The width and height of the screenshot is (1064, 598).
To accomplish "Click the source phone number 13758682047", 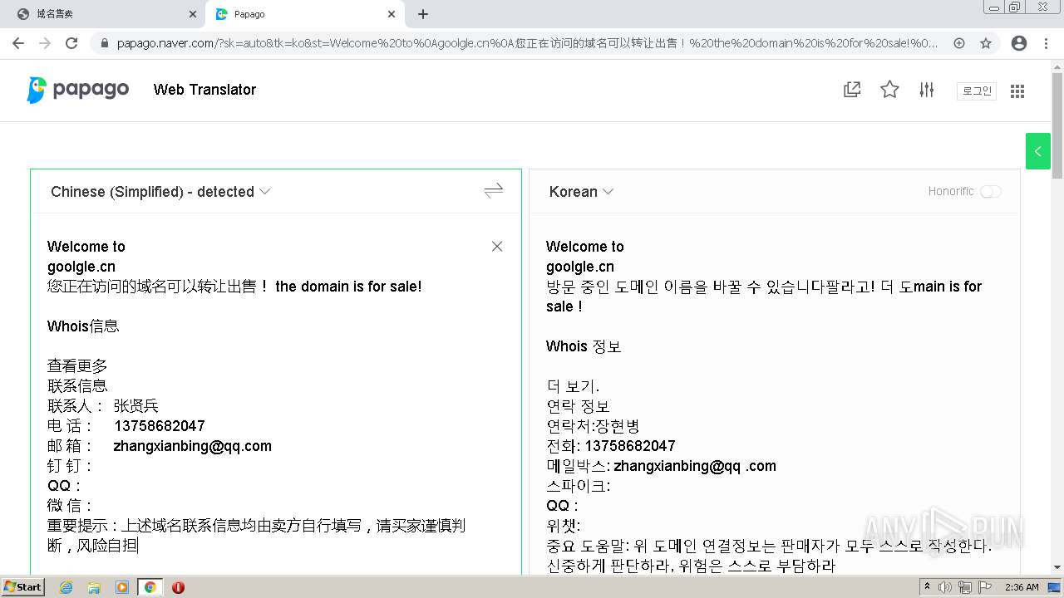I will coord(160,426).
